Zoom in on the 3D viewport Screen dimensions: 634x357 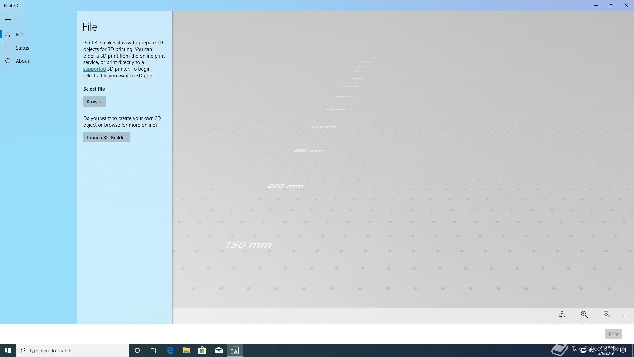point(584,315)
